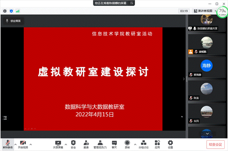The height and width of the screenshot is (151, 228).
Task: Click the red 结束会议 button
Action: coord(215,144)
